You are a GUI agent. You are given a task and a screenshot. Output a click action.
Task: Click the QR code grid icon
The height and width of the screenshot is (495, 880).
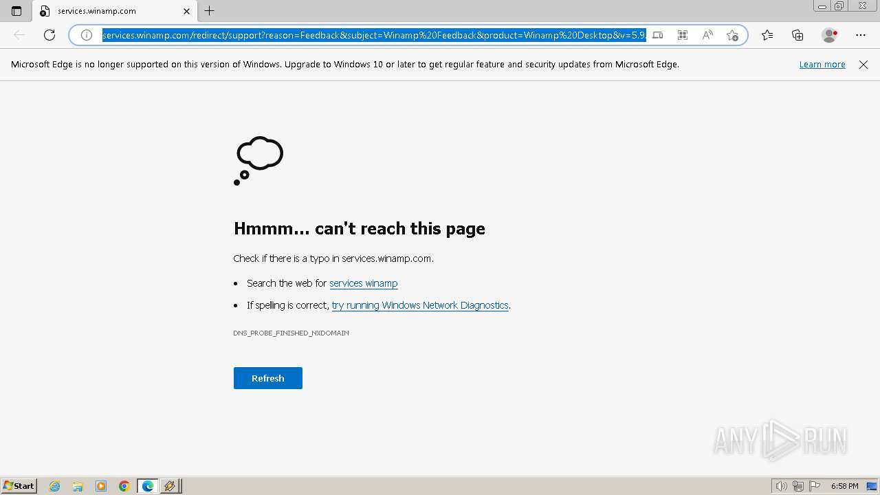[x=683, y=35]
